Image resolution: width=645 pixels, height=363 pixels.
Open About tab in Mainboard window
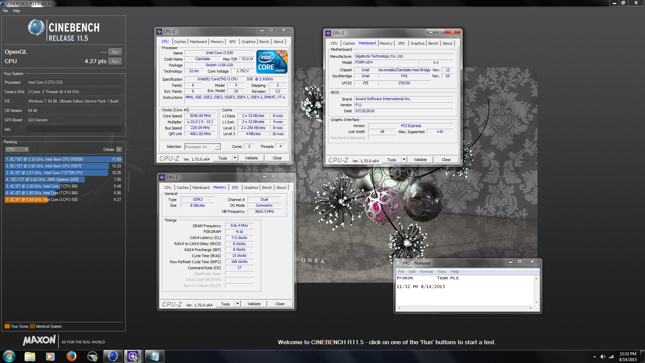(447, 43)
